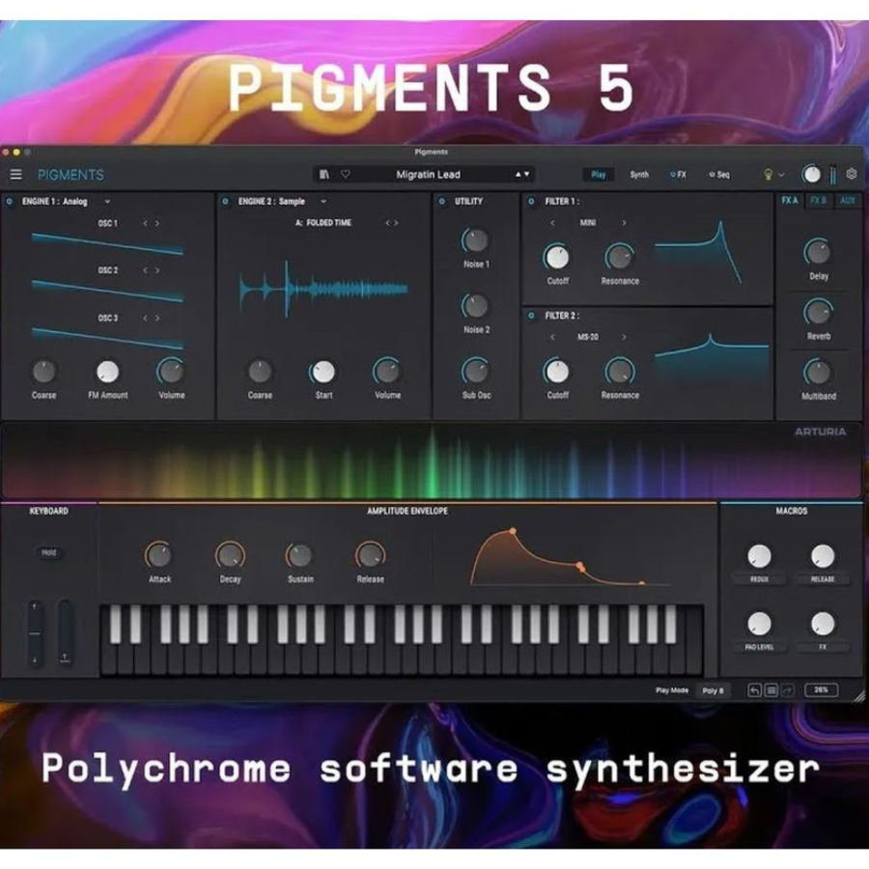Viewport: 869px width, 869px height.
Task: Toggle Engine 1 power button
Action: (10, 201)
